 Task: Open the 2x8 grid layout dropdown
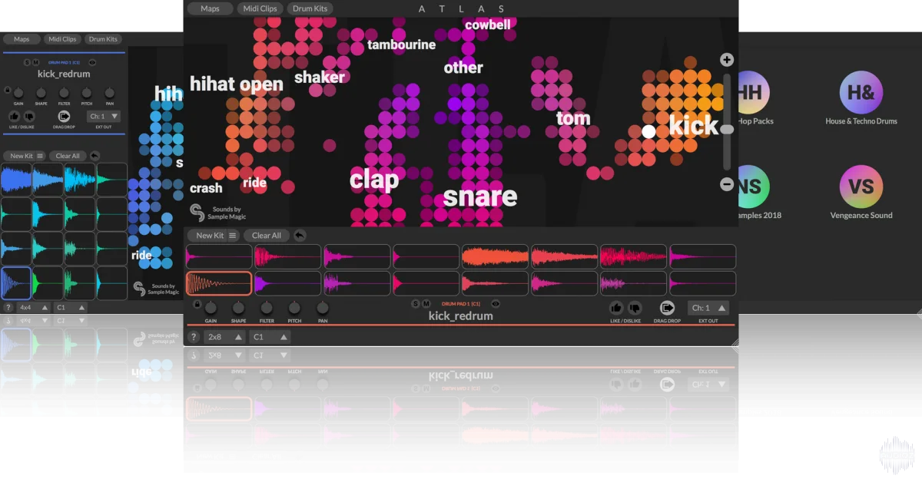click(x=225, y=337)
